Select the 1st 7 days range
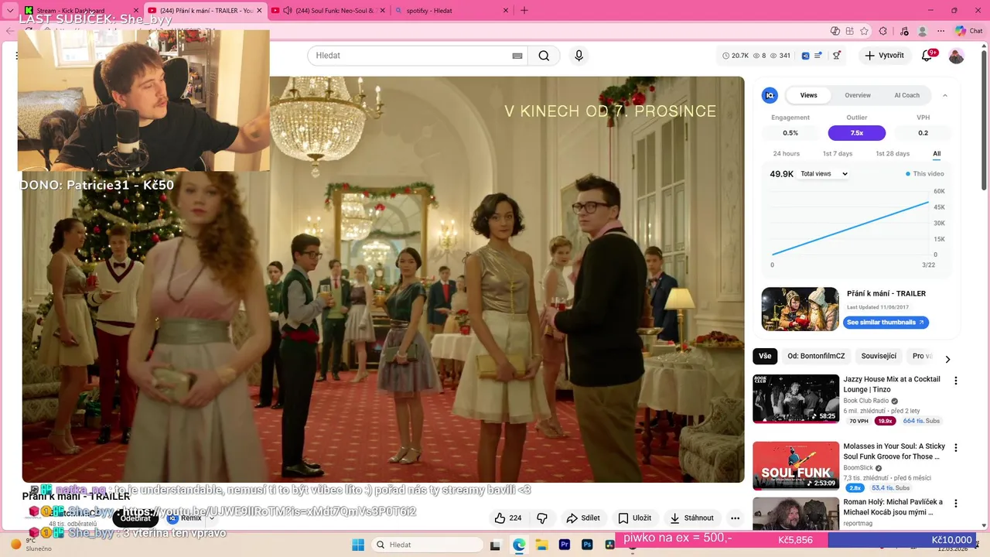990x557 pixels. tap(838, 154)
